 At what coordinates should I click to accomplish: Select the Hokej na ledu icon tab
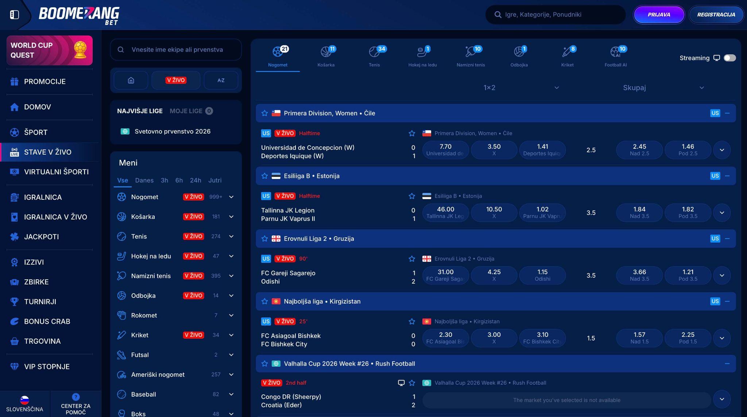click(422, 56)
